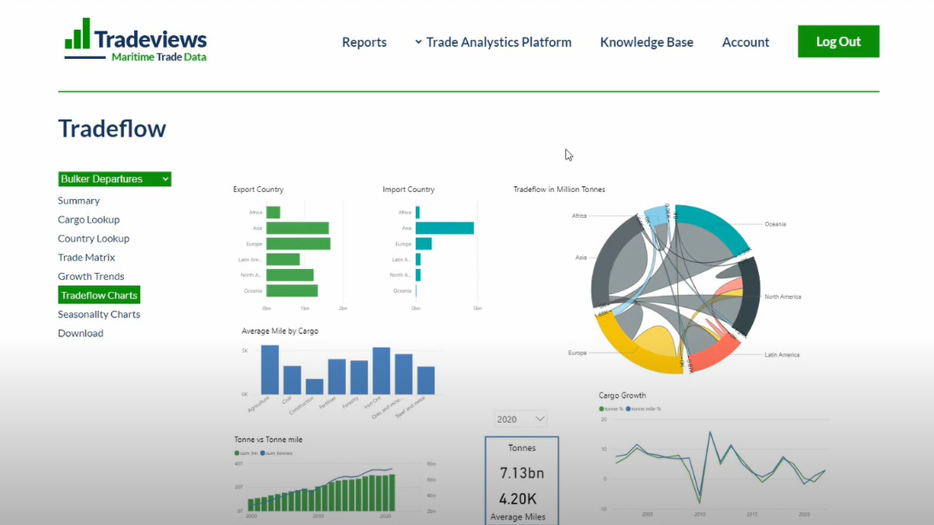Image resolution: width=934 pixels, height=525 pixels.
Task: Click the Tradeviews logo
Action: [136, 40]
